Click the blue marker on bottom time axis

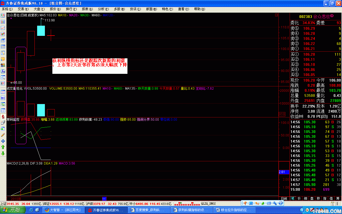click(104, 198)
